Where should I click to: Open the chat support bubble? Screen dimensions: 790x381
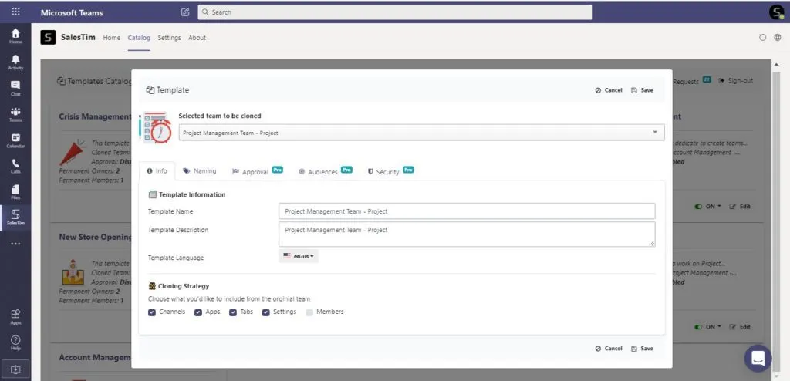tap(758, 359)
